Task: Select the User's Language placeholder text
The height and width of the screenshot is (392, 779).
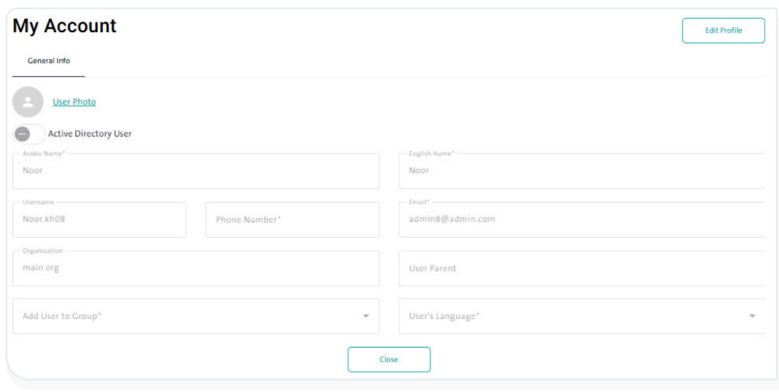Action: click(444, 316)
